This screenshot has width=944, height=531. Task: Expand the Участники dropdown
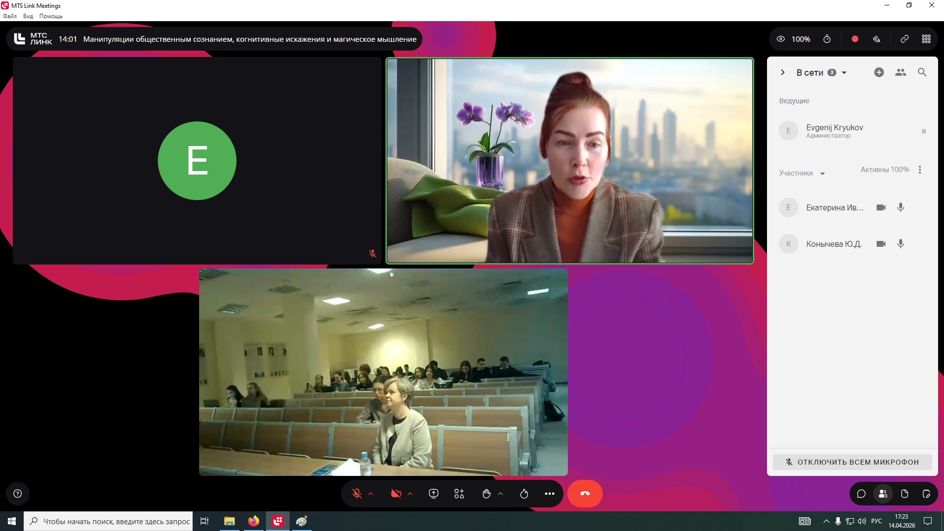click(x=822, y=174)
